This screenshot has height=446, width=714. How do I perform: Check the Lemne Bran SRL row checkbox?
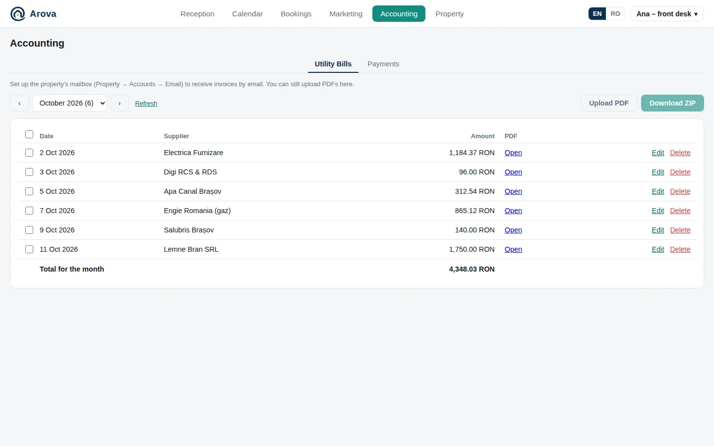click(29, 249)
